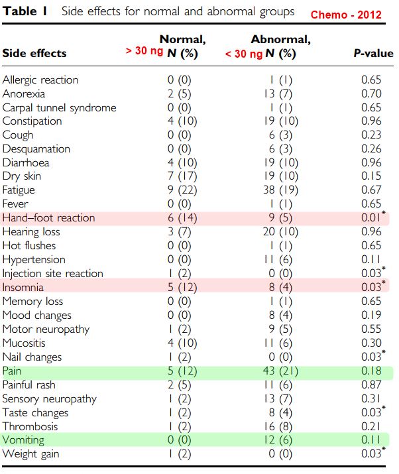399x474 pixels.
Task: Select the "Side effects" column header
Action: coord(34,53)
